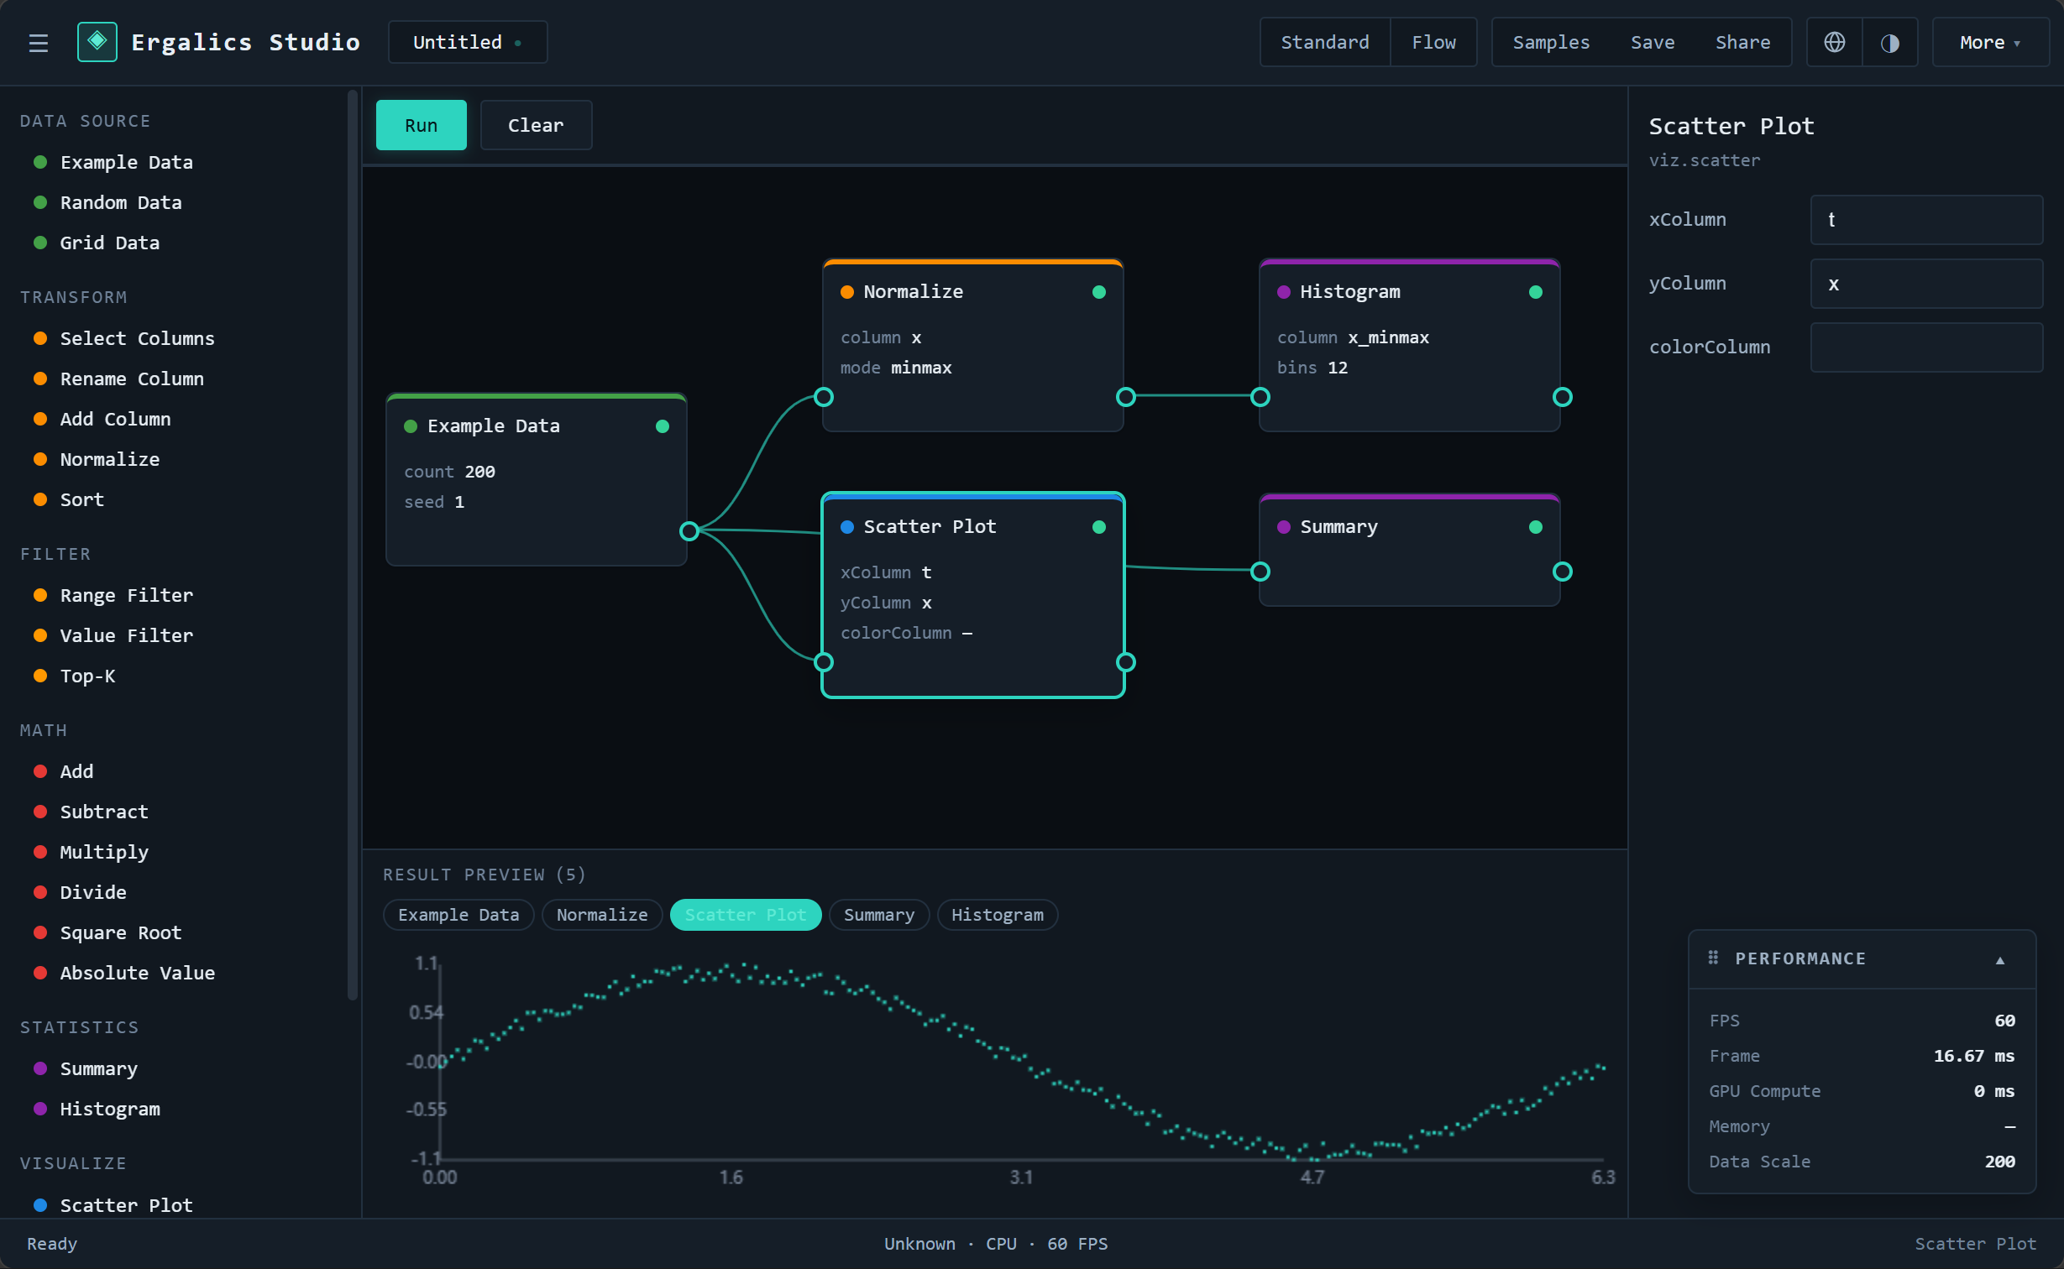Open the Untitled project dropdown
2064x1269 pixels.
pyautogui.click(x=468, y=42)
